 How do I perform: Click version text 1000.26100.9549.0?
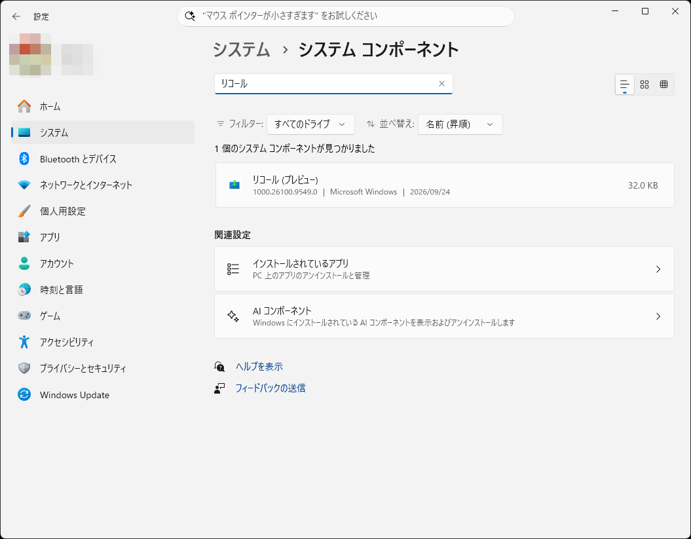click(x=285, y=192)
